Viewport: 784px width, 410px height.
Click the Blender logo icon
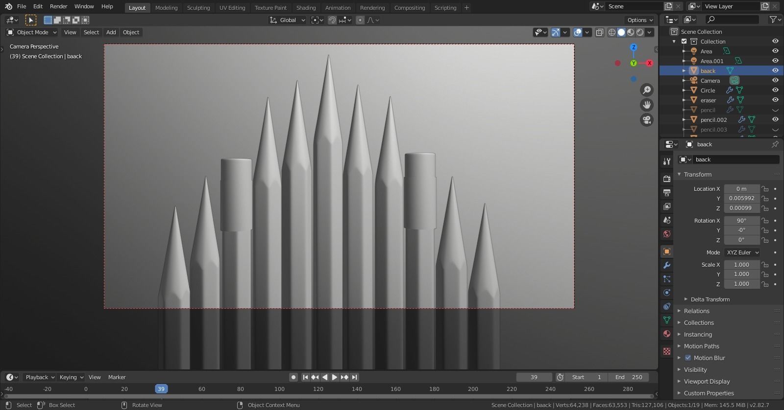(8, 7)
